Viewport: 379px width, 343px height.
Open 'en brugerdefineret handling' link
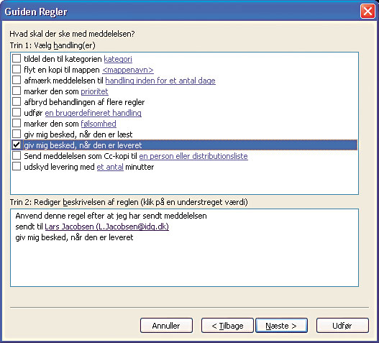(x=93, y=113)
